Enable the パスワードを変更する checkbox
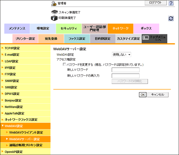Screen dimensions: 179x155 point(64,64)
